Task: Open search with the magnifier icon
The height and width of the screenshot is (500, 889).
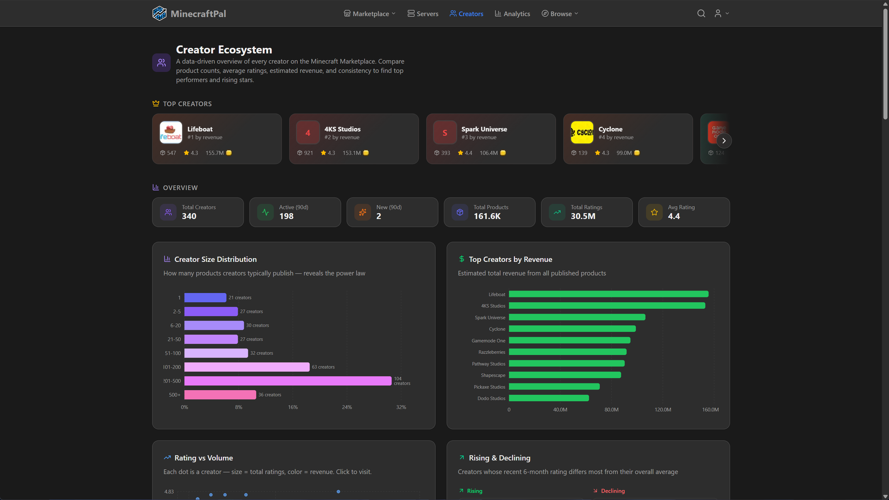Action: pyautogui.click(x=701, y=13)
